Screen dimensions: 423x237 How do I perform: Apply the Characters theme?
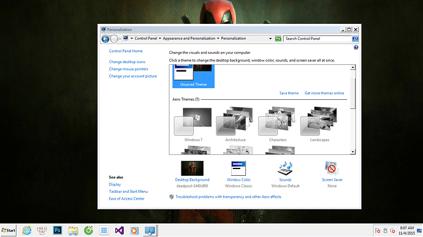pos(277,125)
